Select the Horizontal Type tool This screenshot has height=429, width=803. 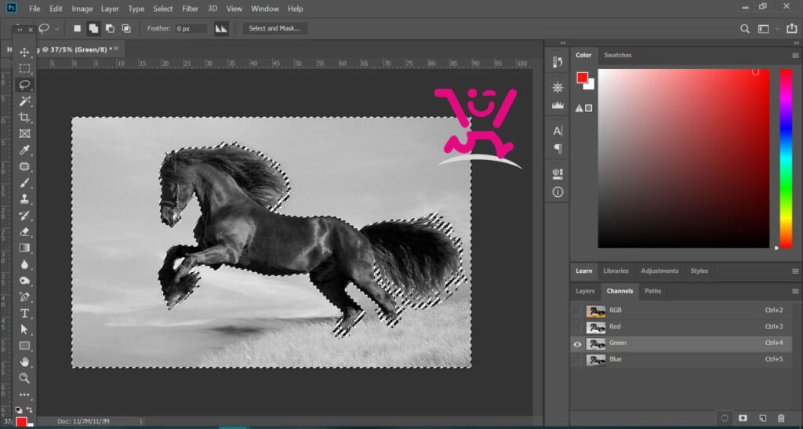click(x=24, y=313)
